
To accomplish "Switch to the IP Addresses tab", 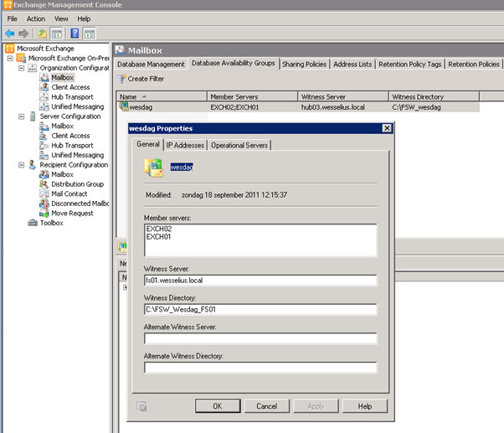I will (x=185, y=145).
